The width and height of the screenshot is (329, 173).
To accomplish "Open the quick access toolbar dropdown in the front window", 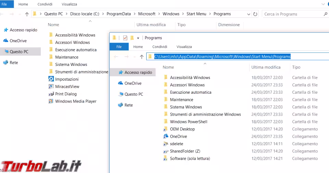I will (138, 38).
